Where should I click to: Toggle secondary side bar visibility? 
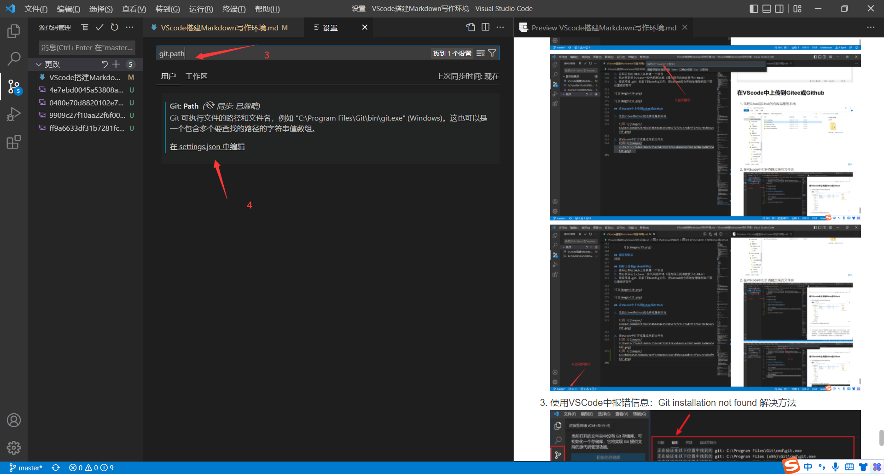779,9
